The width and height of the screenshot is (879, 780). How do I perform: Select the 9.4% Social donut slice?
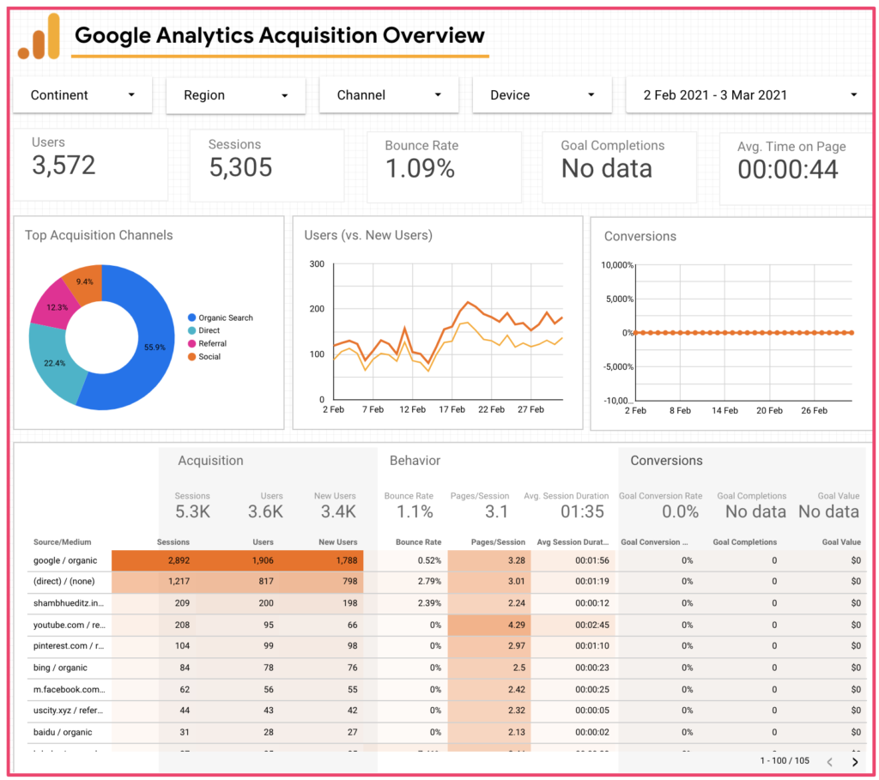pyautogui.click(x=85, y=281)
